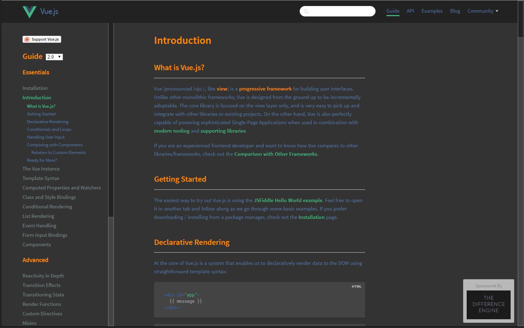Follow the 'supporting libraries' link
The width and height of the screenshot is (524, 328).
click(x=223, y=131)
